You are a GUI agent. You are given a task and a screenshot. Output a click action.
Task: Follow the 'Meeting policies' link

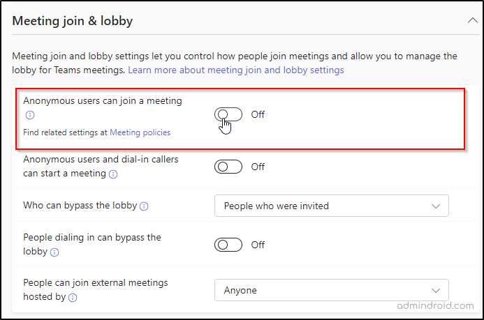140,132
